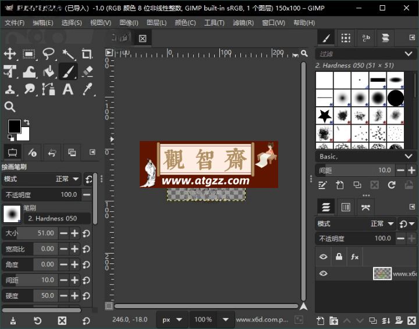Open the Patterns tab
The width and height of the screenshot is (419, 329).
click(x=346, y=38)
